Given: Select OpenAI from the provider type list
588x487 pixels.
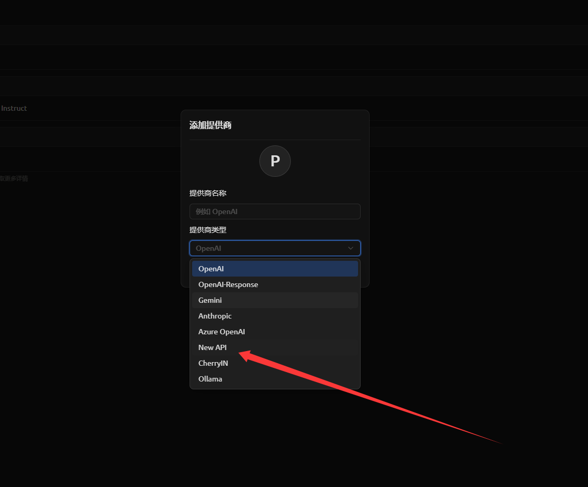Looking at the screenshot, I should coord(275,269).
